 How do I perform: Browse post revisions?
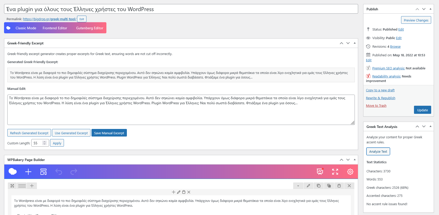click(x=395, y=46)
